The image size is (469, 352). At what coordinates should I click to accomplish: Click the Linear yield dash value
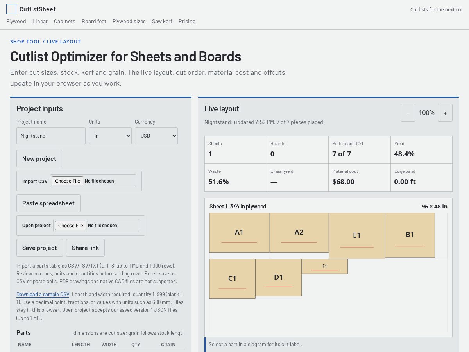pos(274,181)
